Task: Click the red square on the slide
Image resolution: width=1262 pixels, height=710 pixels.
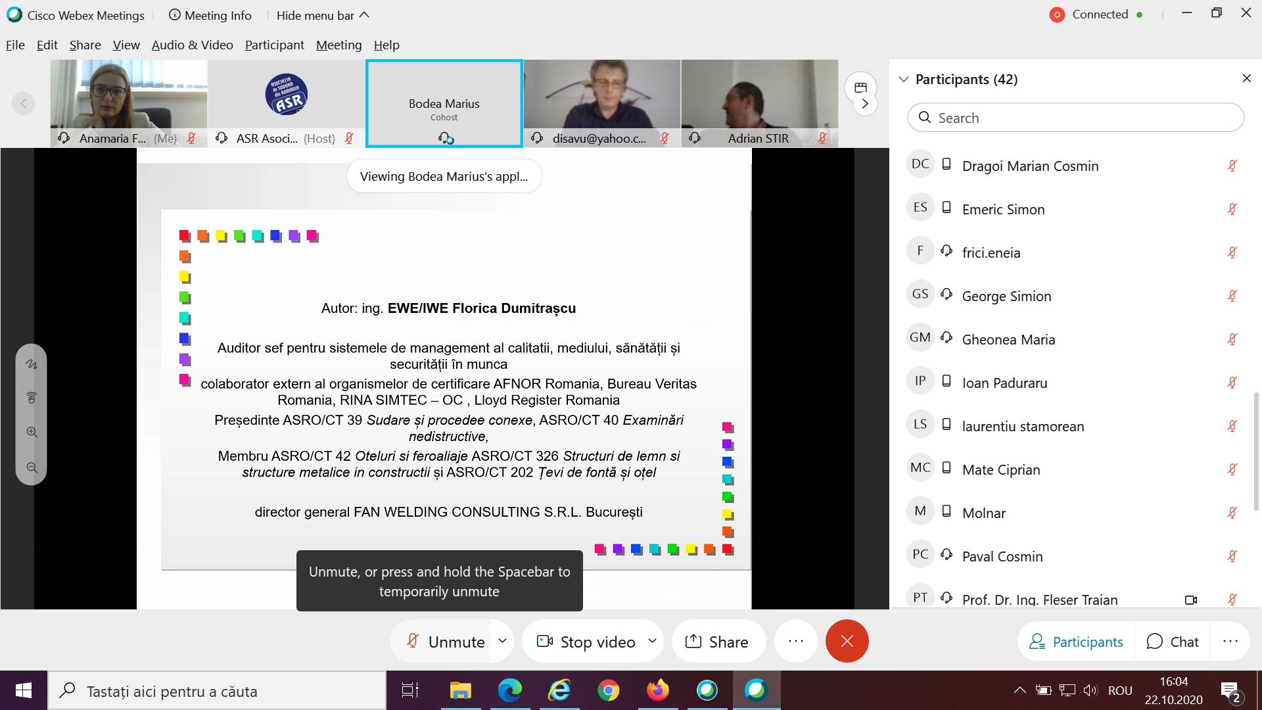Action: pyautogui.click(x=185, y=236)
